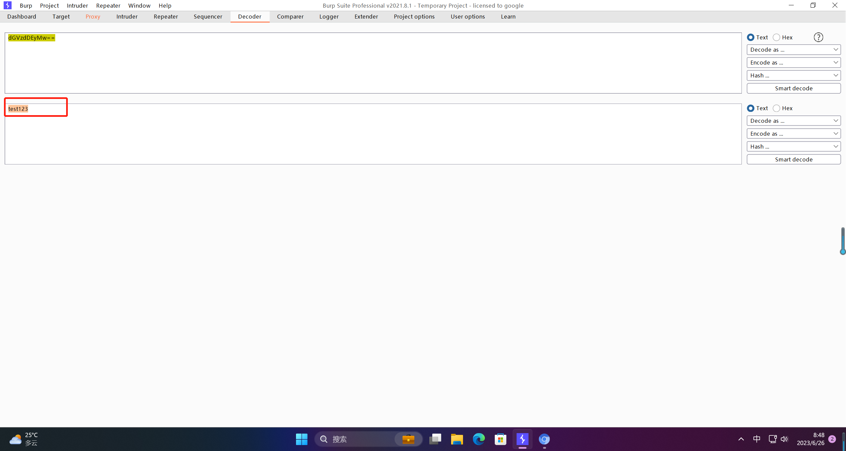Viewport: 846px width, 451px height.
Task: Select Text radio in the second panel
Action: [751, 108]
